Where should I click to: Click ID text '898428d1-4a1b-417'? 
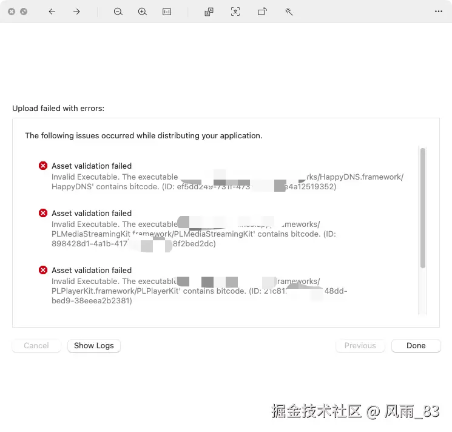pyautogui.click(x=89, y=244)
